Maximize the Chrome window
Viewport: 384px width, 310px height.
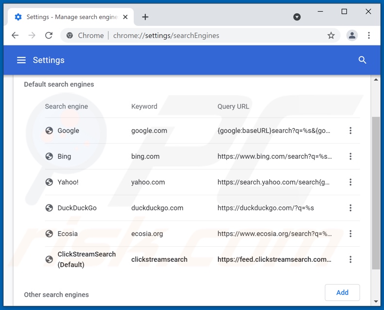pyautogui.click(x=344, y=11)
